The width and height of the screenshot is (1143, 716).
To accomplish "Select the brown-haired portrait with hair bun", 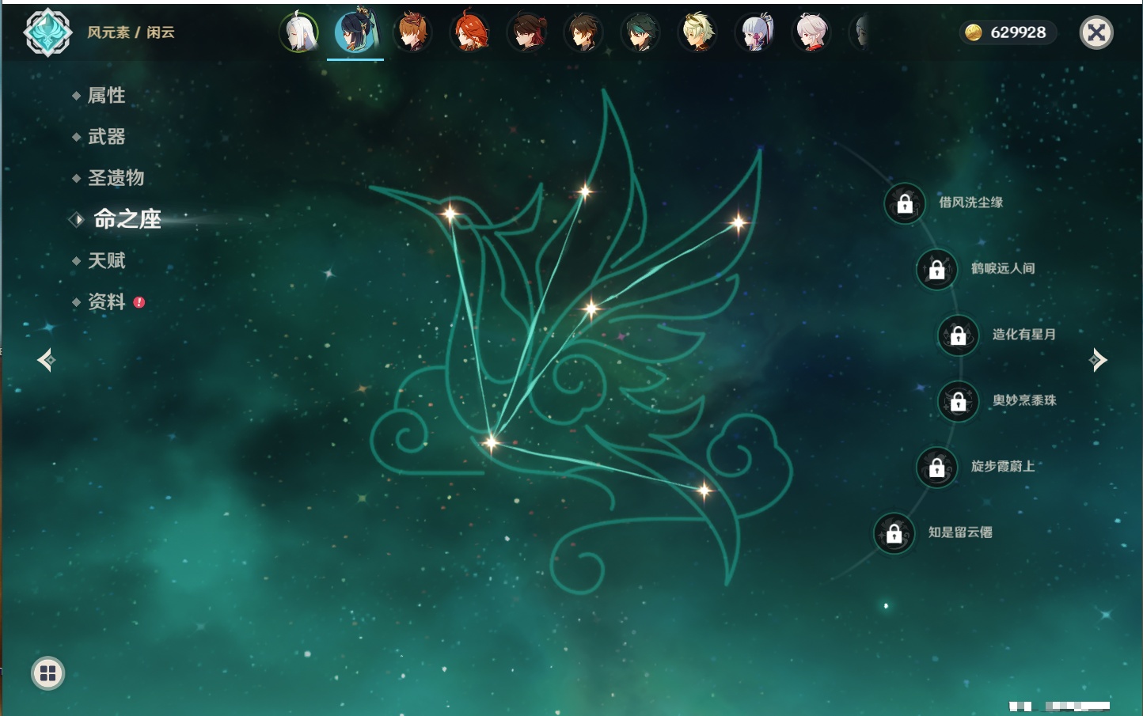I will coord(527,32).
